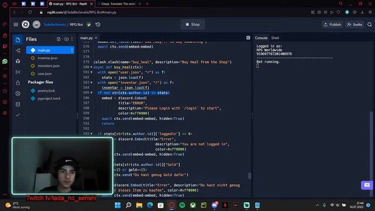The image size is (375, 211).
Task: Stop the running repl
Action: (x=193, y=25)
